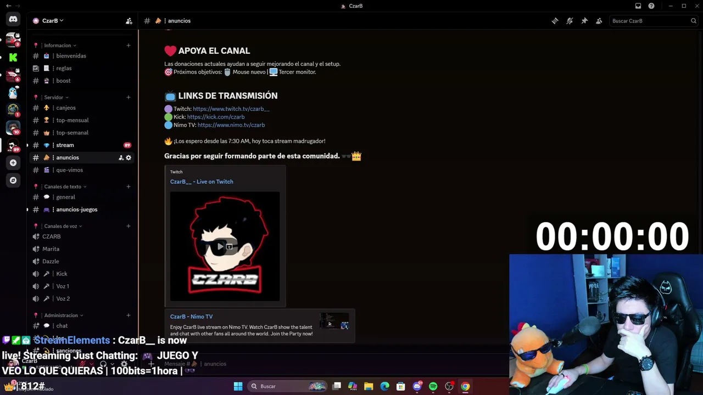Toggle anuncios channel notification mute
703x395 pixels.
pos(570,21)
